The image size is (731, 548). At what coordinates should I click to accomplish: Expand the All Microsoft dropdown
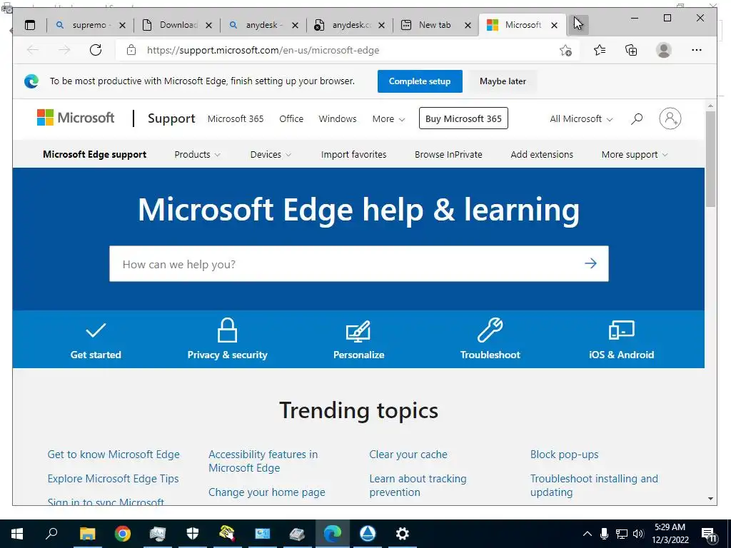pos(581,119)
